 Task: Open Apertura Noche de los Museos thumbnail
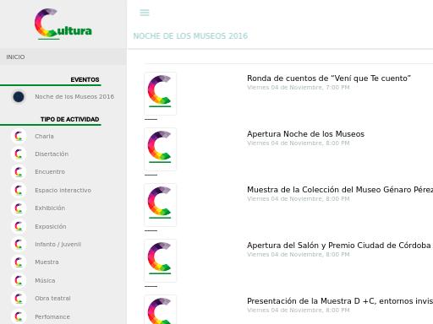click(161, 149)
